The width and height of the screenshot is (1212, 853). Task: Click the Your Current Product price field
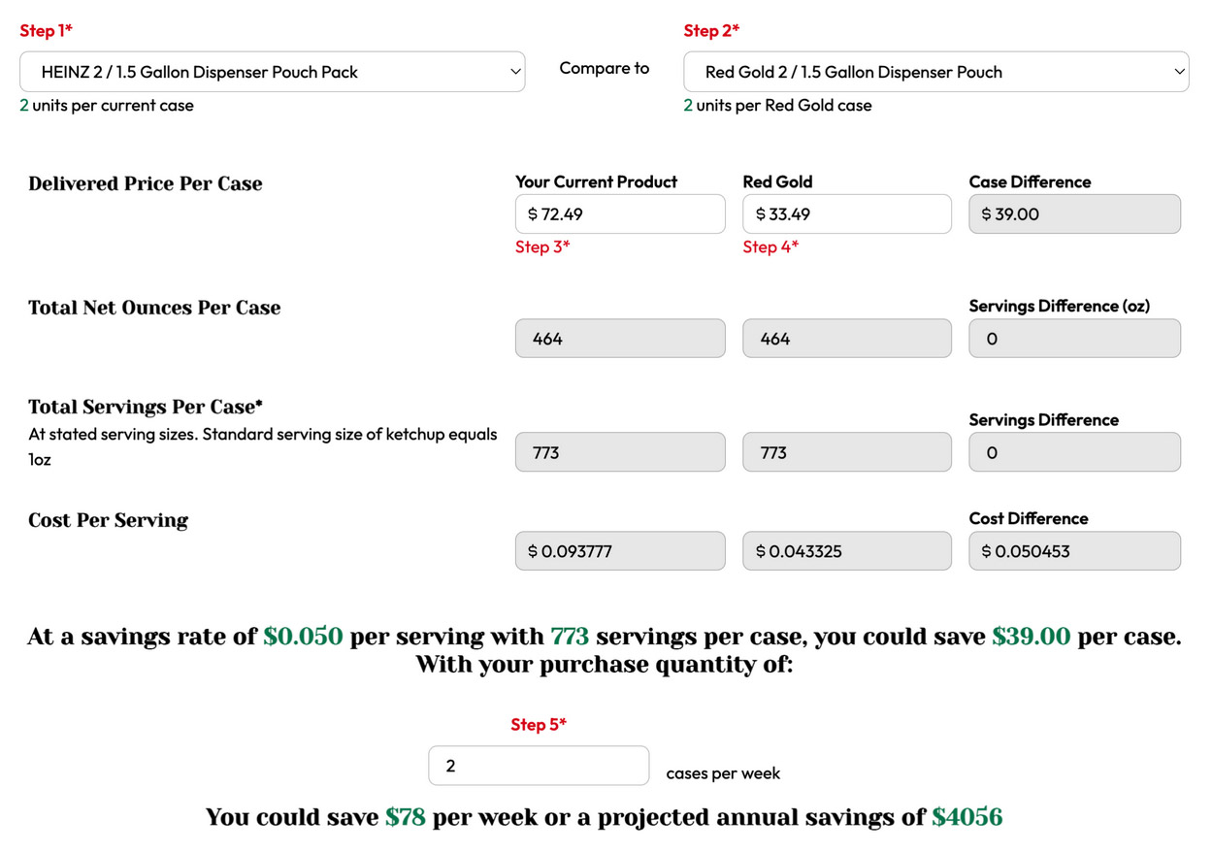pos(619,213)
